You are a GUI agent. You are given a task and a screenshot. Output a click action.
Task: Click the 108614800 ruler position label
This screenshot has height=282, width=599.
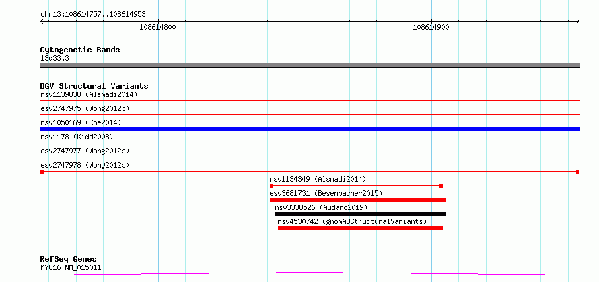coord(157,27)
